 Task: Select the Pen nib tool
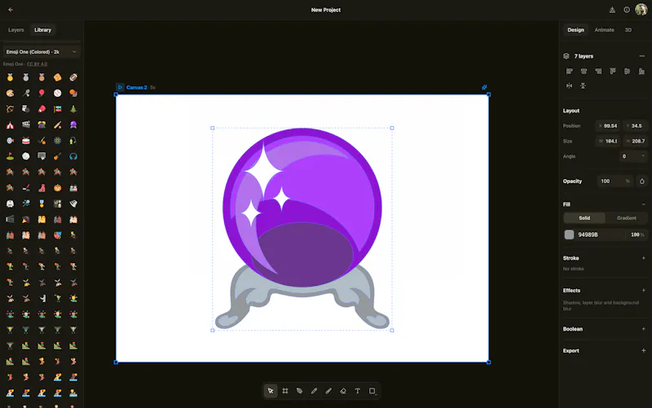point(299,391)
